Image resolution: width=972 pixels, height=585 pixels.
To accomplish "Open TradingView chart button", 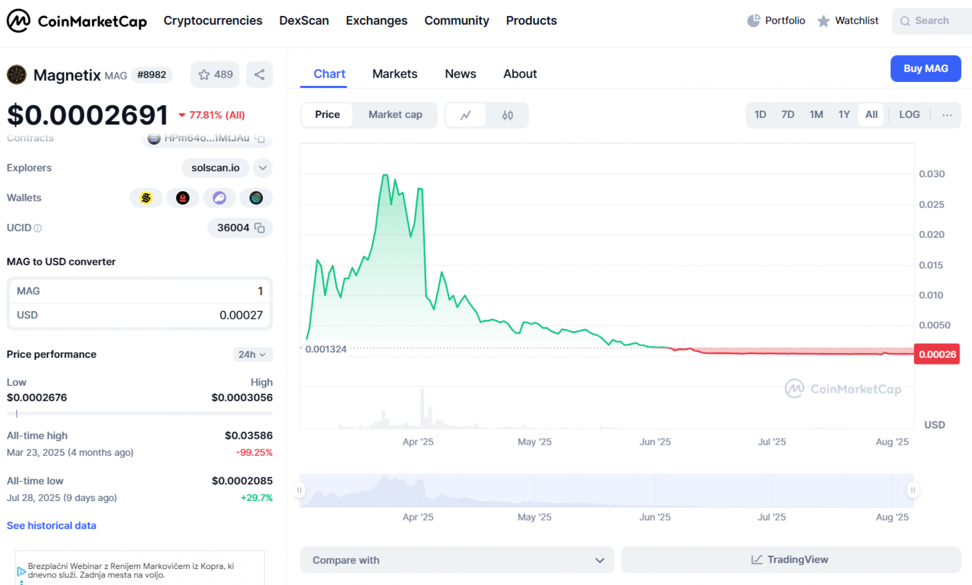I will (x=791, y=560).
